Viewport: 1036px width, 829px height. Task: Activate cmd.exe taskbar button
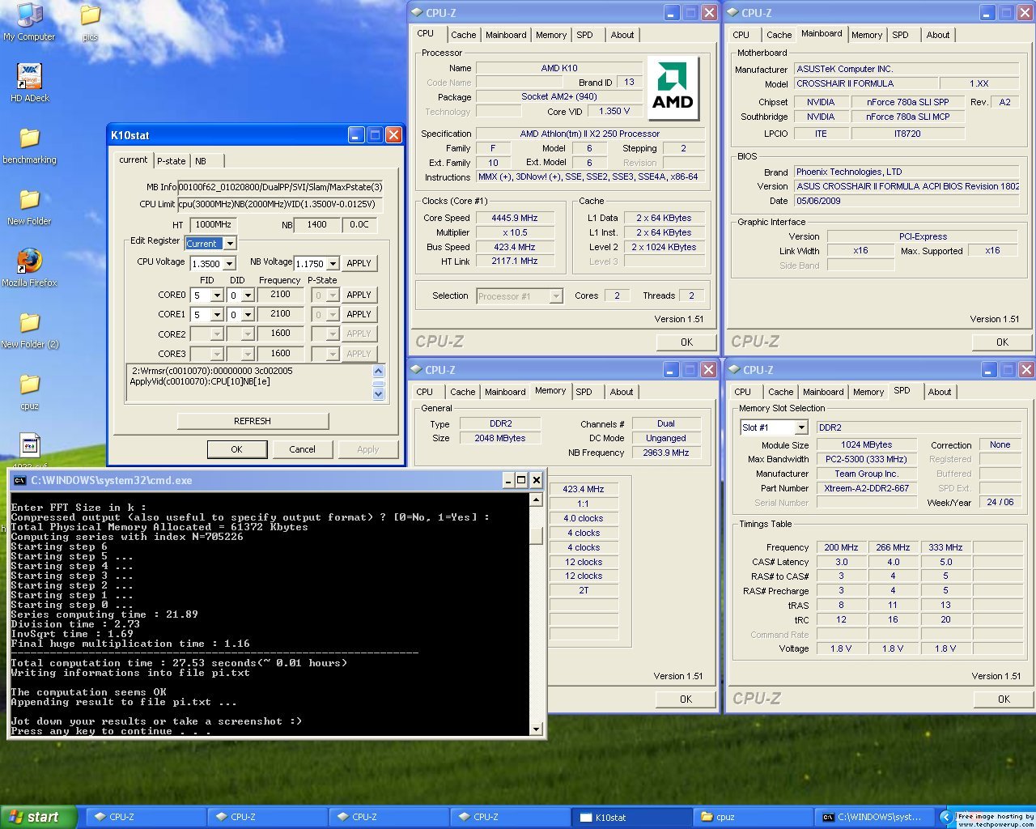pos(873,818)
